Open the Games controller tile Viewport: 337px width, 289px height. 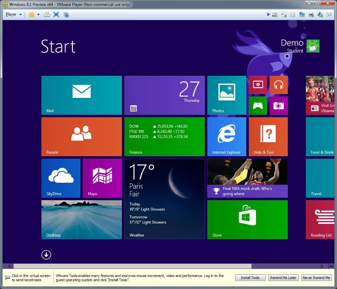point(258,106)
